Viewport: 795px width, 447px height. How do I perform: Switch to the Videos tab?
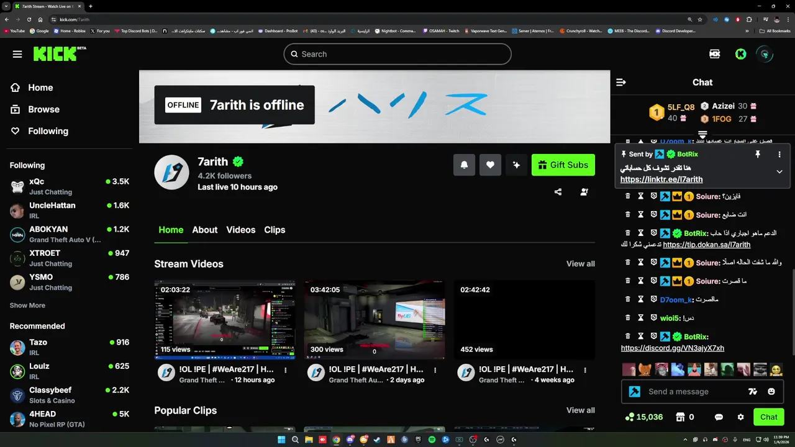pyautogui.click(x=240, y=230)
